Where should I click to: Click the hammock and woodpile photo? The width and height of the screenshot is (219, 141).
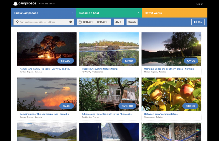(171, 132)
